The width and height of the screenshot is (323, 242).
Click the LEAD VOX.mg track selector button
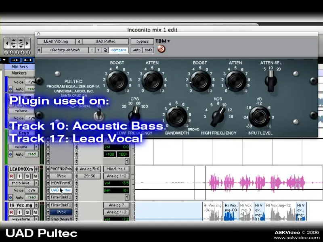[x=56, y=42]
